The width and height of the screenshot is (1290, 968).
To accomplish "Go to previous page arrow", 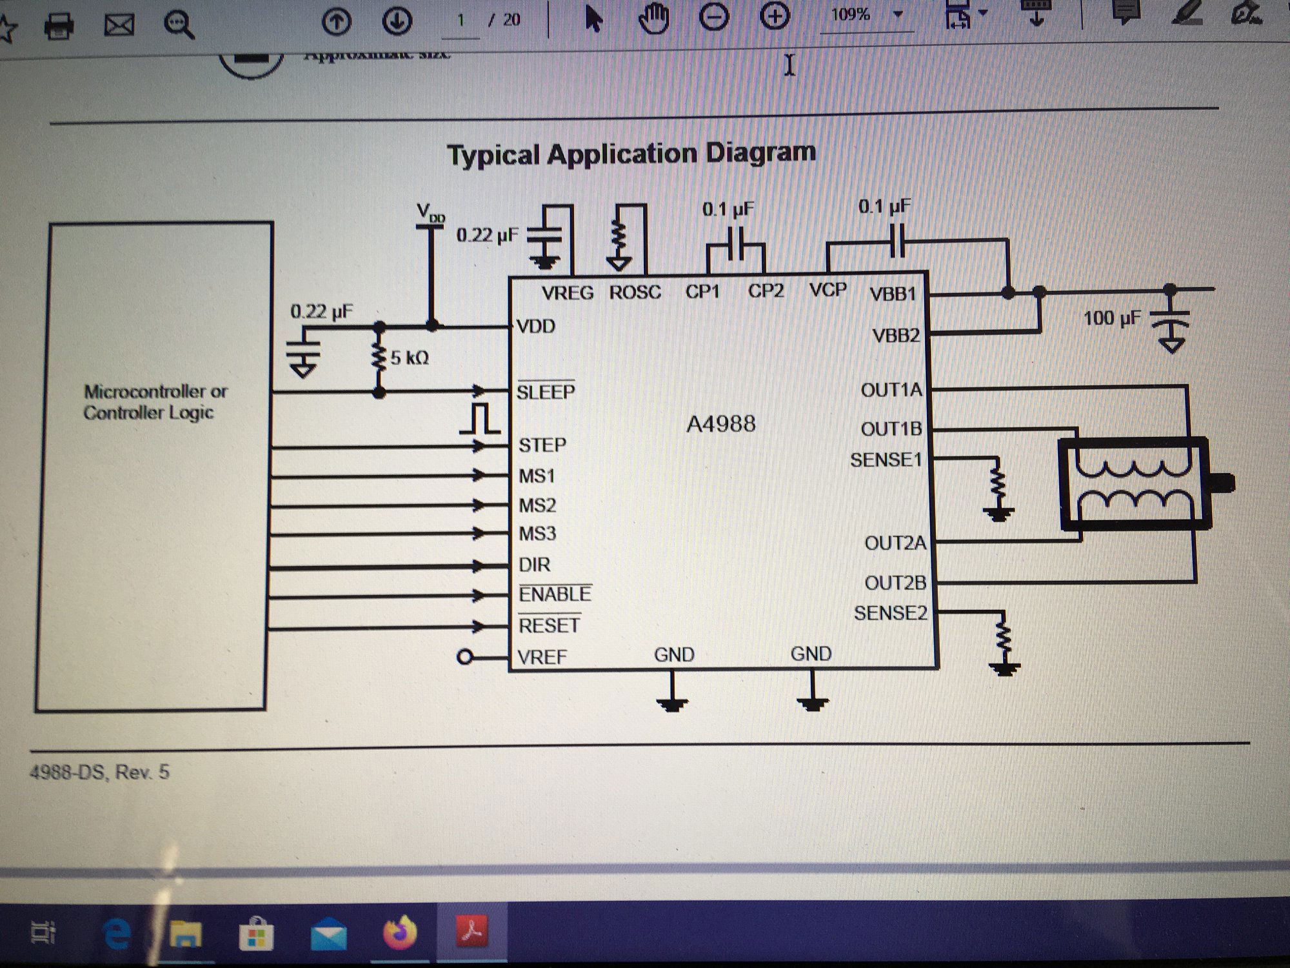I will pyautogui.click(x=336, y=22).
